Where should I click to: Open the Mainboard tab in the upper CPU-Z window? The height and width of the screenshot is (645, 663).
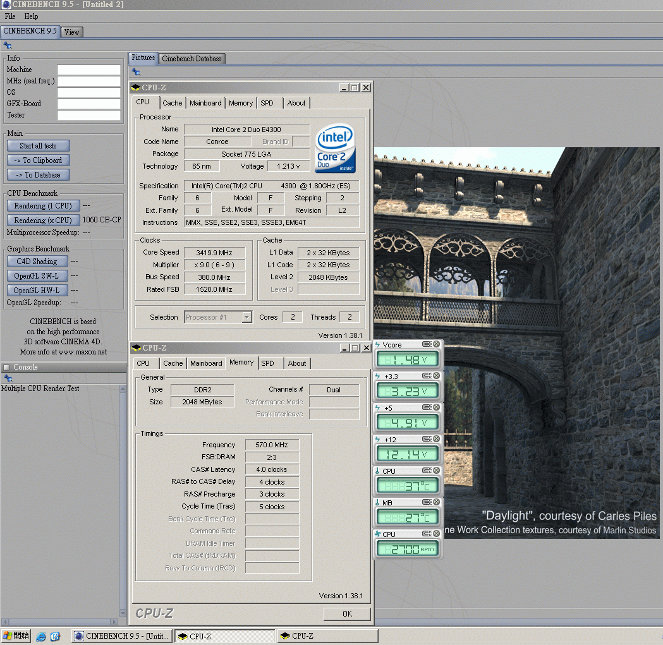pyautogui.click(x=205, y=103)
